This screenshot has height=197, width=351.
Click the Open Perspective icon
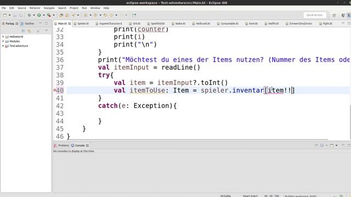[x=334, y=15]
